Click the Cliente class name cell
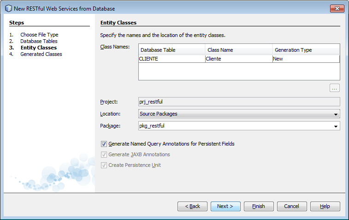This screenshot has height=220, width=349. (238, 59)
